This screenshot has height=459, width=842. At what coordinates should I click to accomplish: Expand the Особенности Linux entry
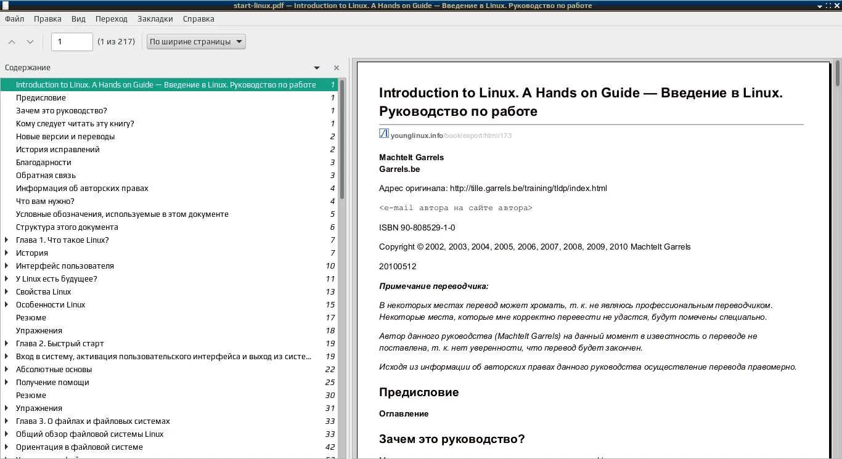(x=7, y=305)
